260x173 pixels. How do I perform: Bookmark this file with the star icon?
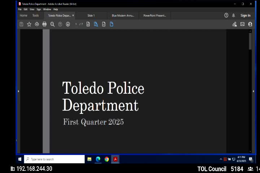(29, 24)
